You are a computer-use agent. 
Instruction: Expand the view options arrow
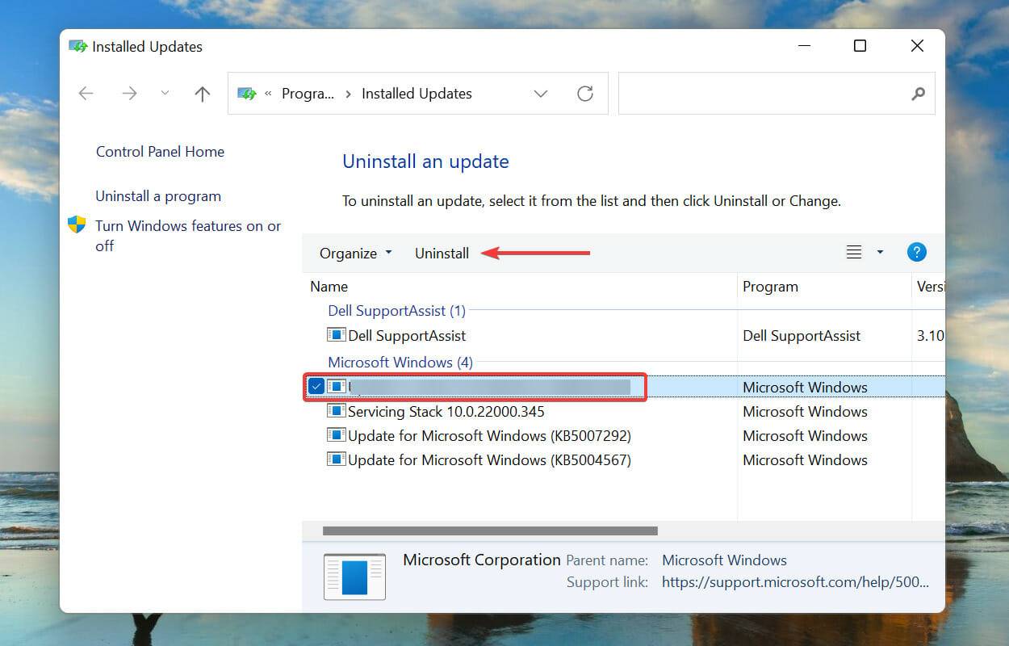(x=880, y=253)
